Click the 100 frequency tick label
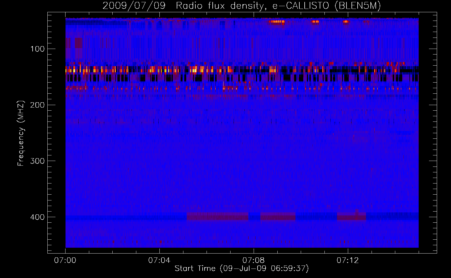 pyautogui.click(x=38, y=49)
